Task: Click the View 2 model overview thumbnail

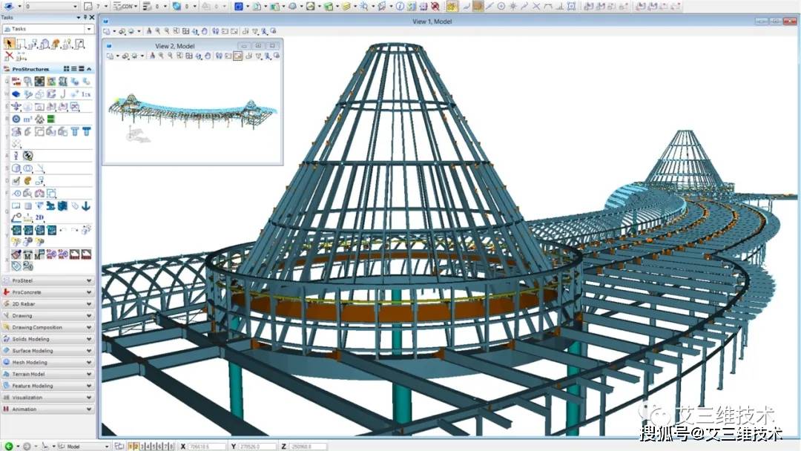Action: click(x=191, y=113)
